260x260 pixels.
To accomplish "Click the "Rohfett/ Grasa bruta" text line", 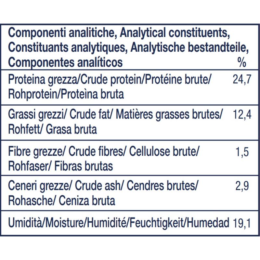I will (52, 130).
